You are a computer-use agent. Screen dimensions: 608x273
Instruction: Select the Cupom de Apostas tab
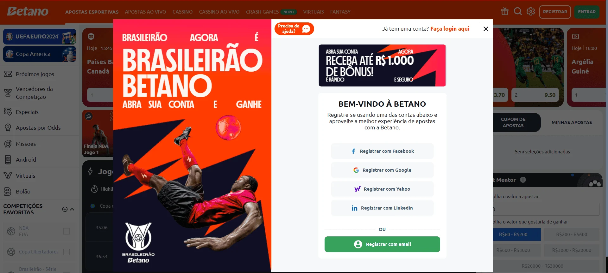513,122
